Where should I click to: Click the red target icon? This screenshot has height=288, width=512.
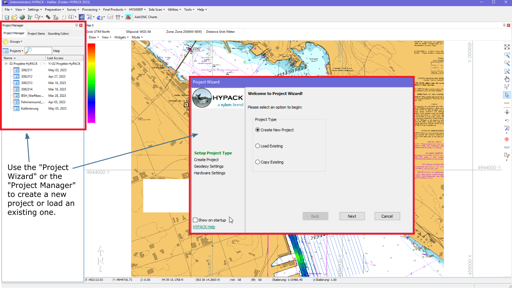507,139
